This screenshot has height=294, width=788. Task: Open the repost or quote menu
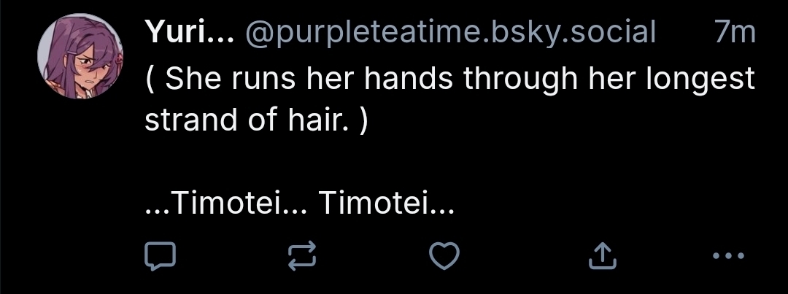[303, 255]
